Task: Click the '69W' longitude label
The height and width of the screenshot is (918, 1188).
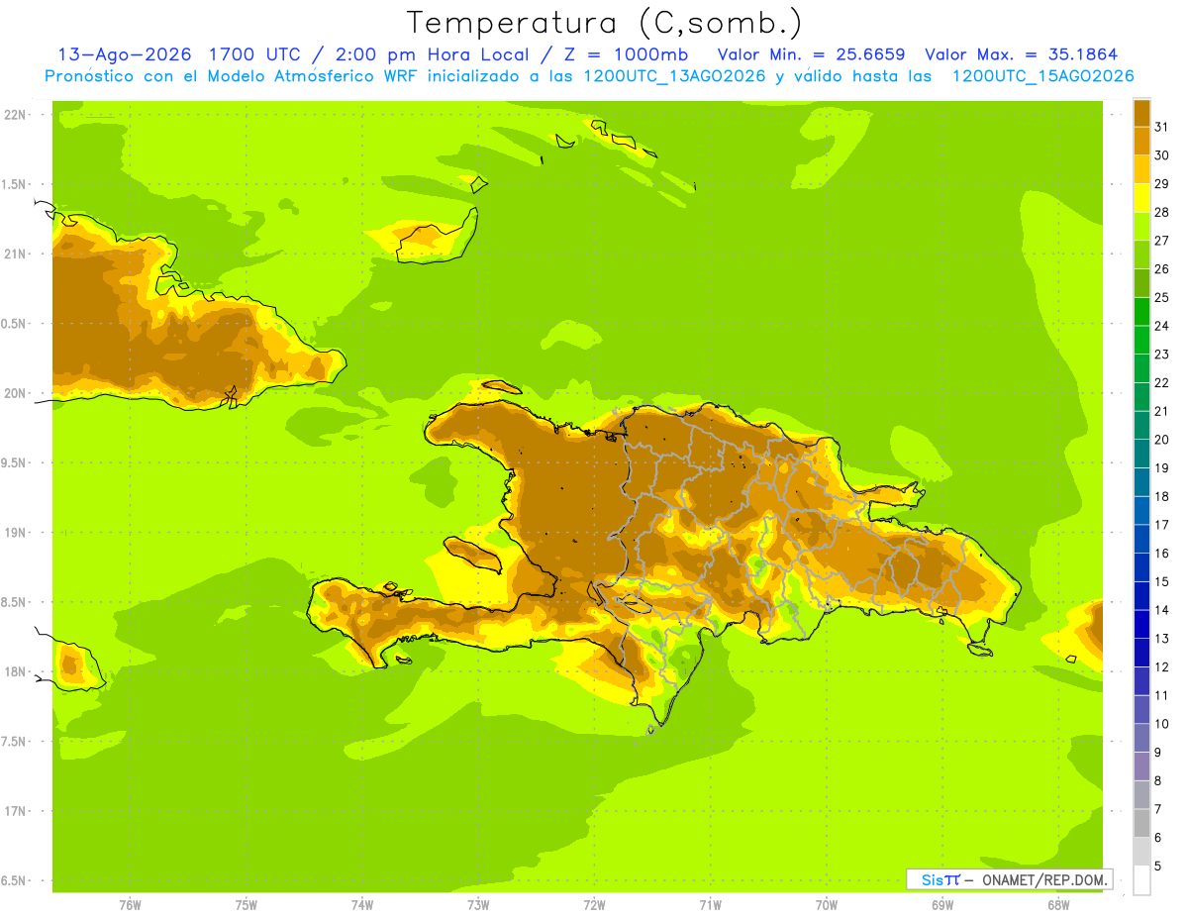Action: point(942,905)
